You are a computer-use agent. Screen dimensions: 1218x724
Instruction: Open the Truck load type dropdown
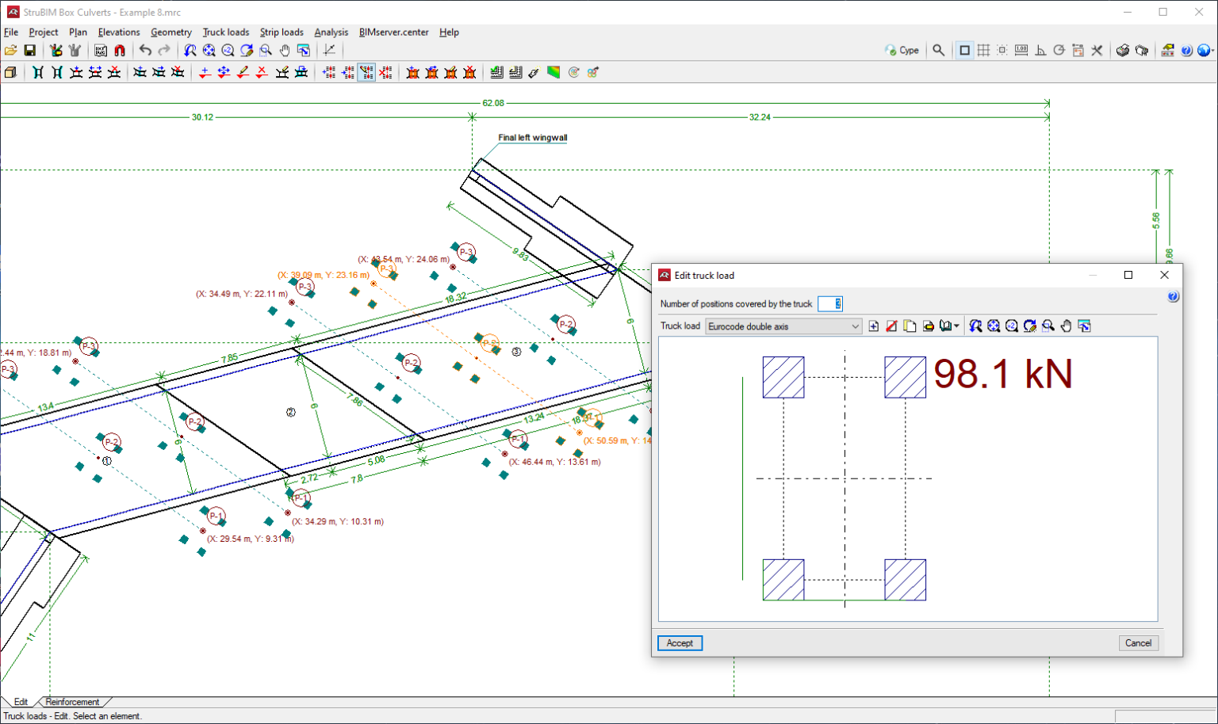tap(855, 326)
